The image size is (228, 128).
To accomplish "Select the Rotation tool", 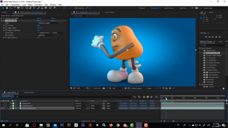I will (15, 8).
